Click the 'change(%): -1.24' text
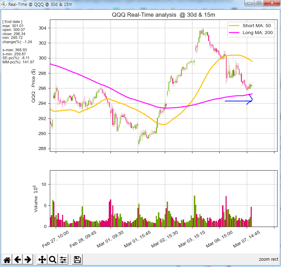Screen dimensions: 281x267 pyautogui.click(x=17, y=42)
